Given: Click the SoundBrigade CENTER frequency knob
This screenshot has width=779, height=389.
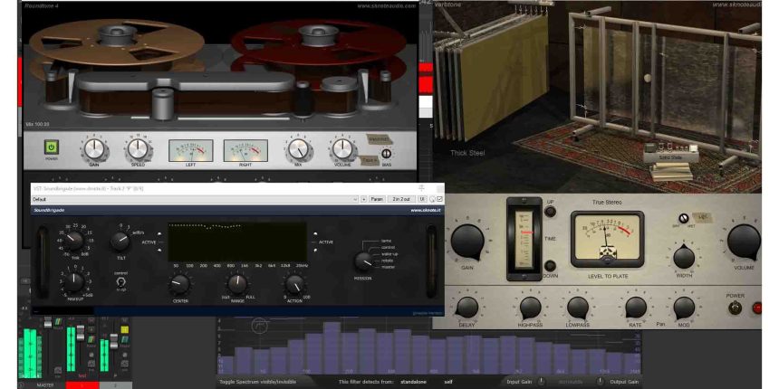Looking at the screenshot, I should tap(181, 284).
